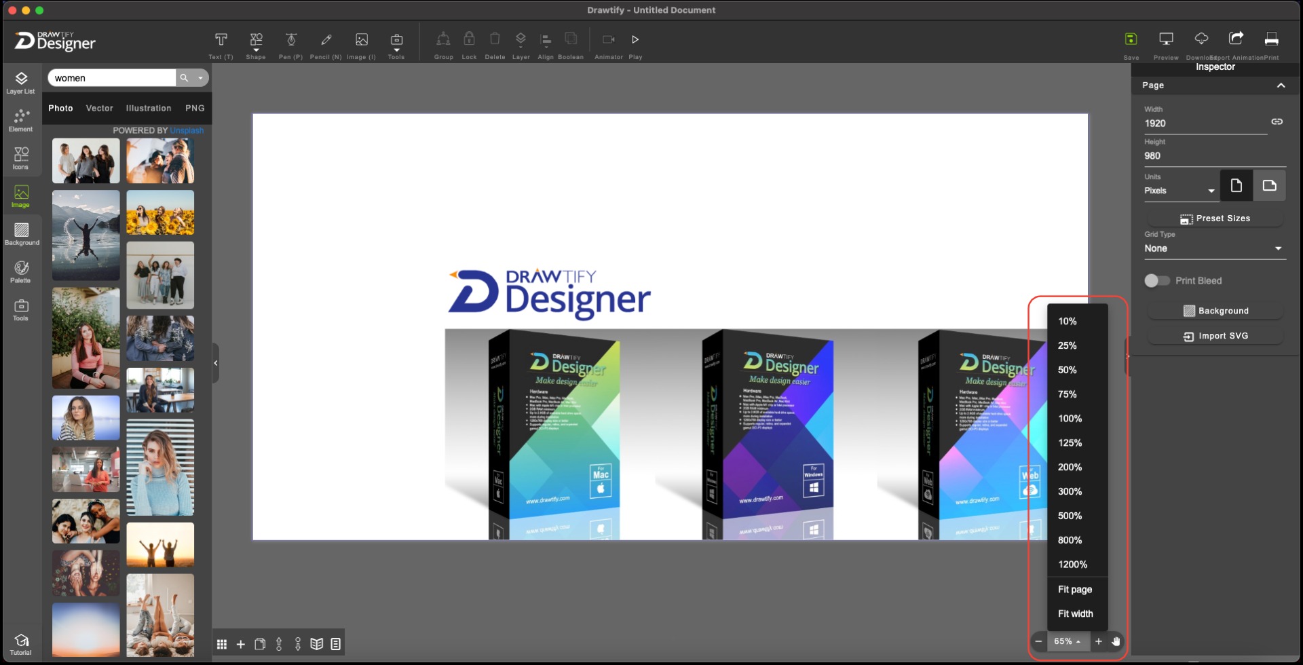Zoom out with minus button

point(1038,641)
